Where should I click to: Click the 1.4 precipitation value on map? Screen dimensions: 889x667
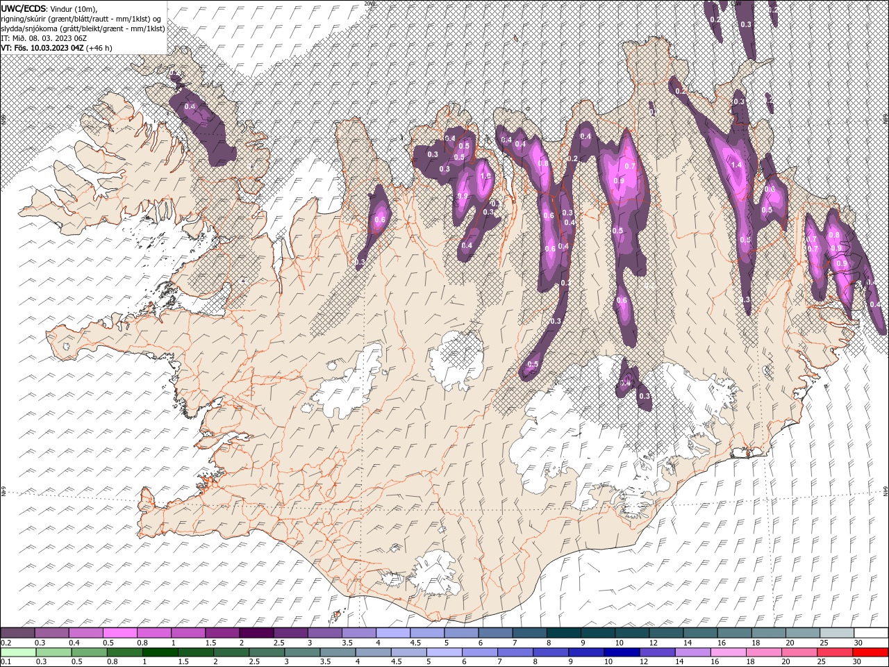pos(737,165)
